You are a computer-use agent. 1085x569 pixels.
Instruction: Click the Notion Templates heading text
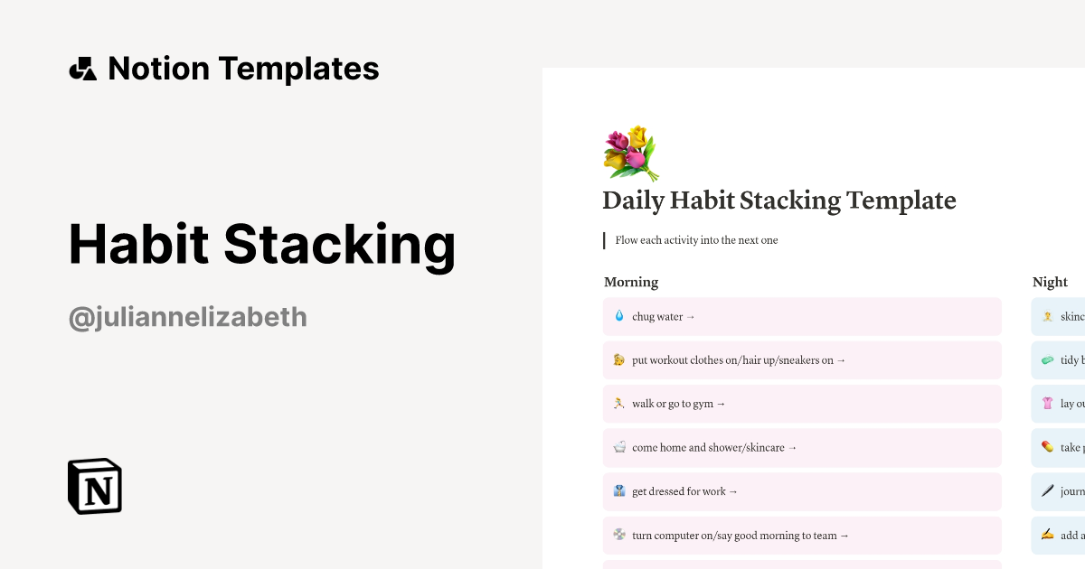243,69
